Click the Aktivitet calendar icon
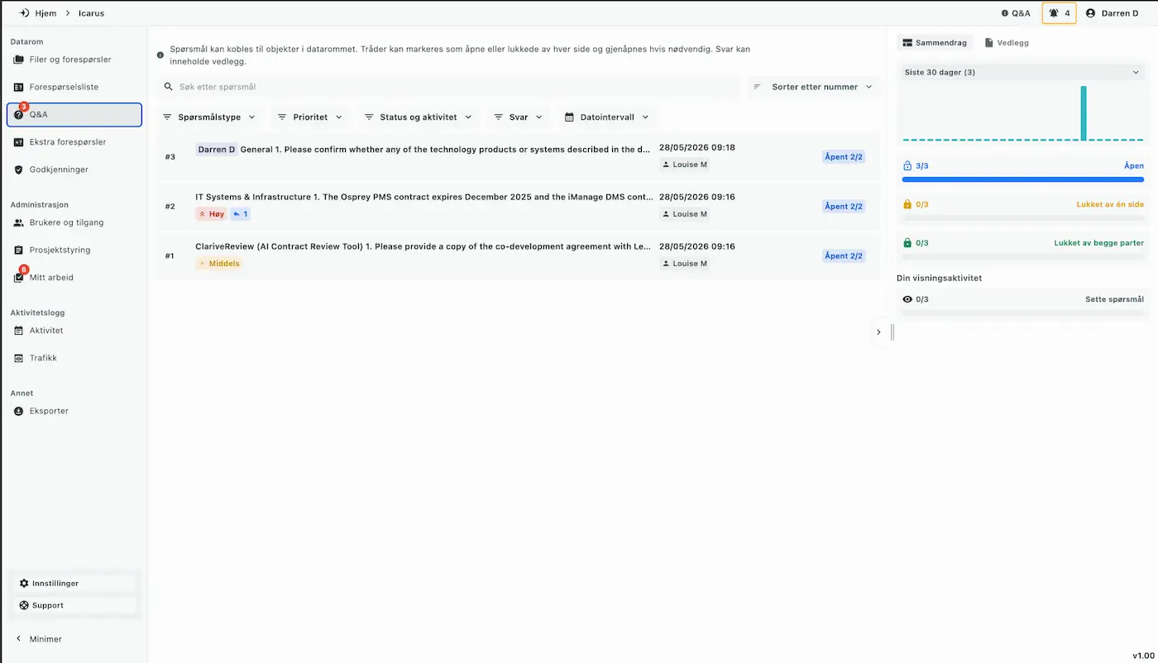This screenshot has height=663, width=1158. [19, 331]
